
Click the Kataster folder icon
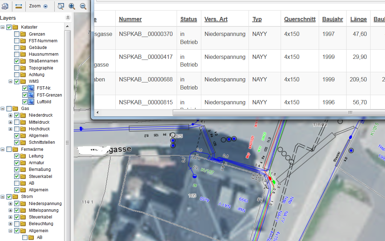(x=16, y=26)
